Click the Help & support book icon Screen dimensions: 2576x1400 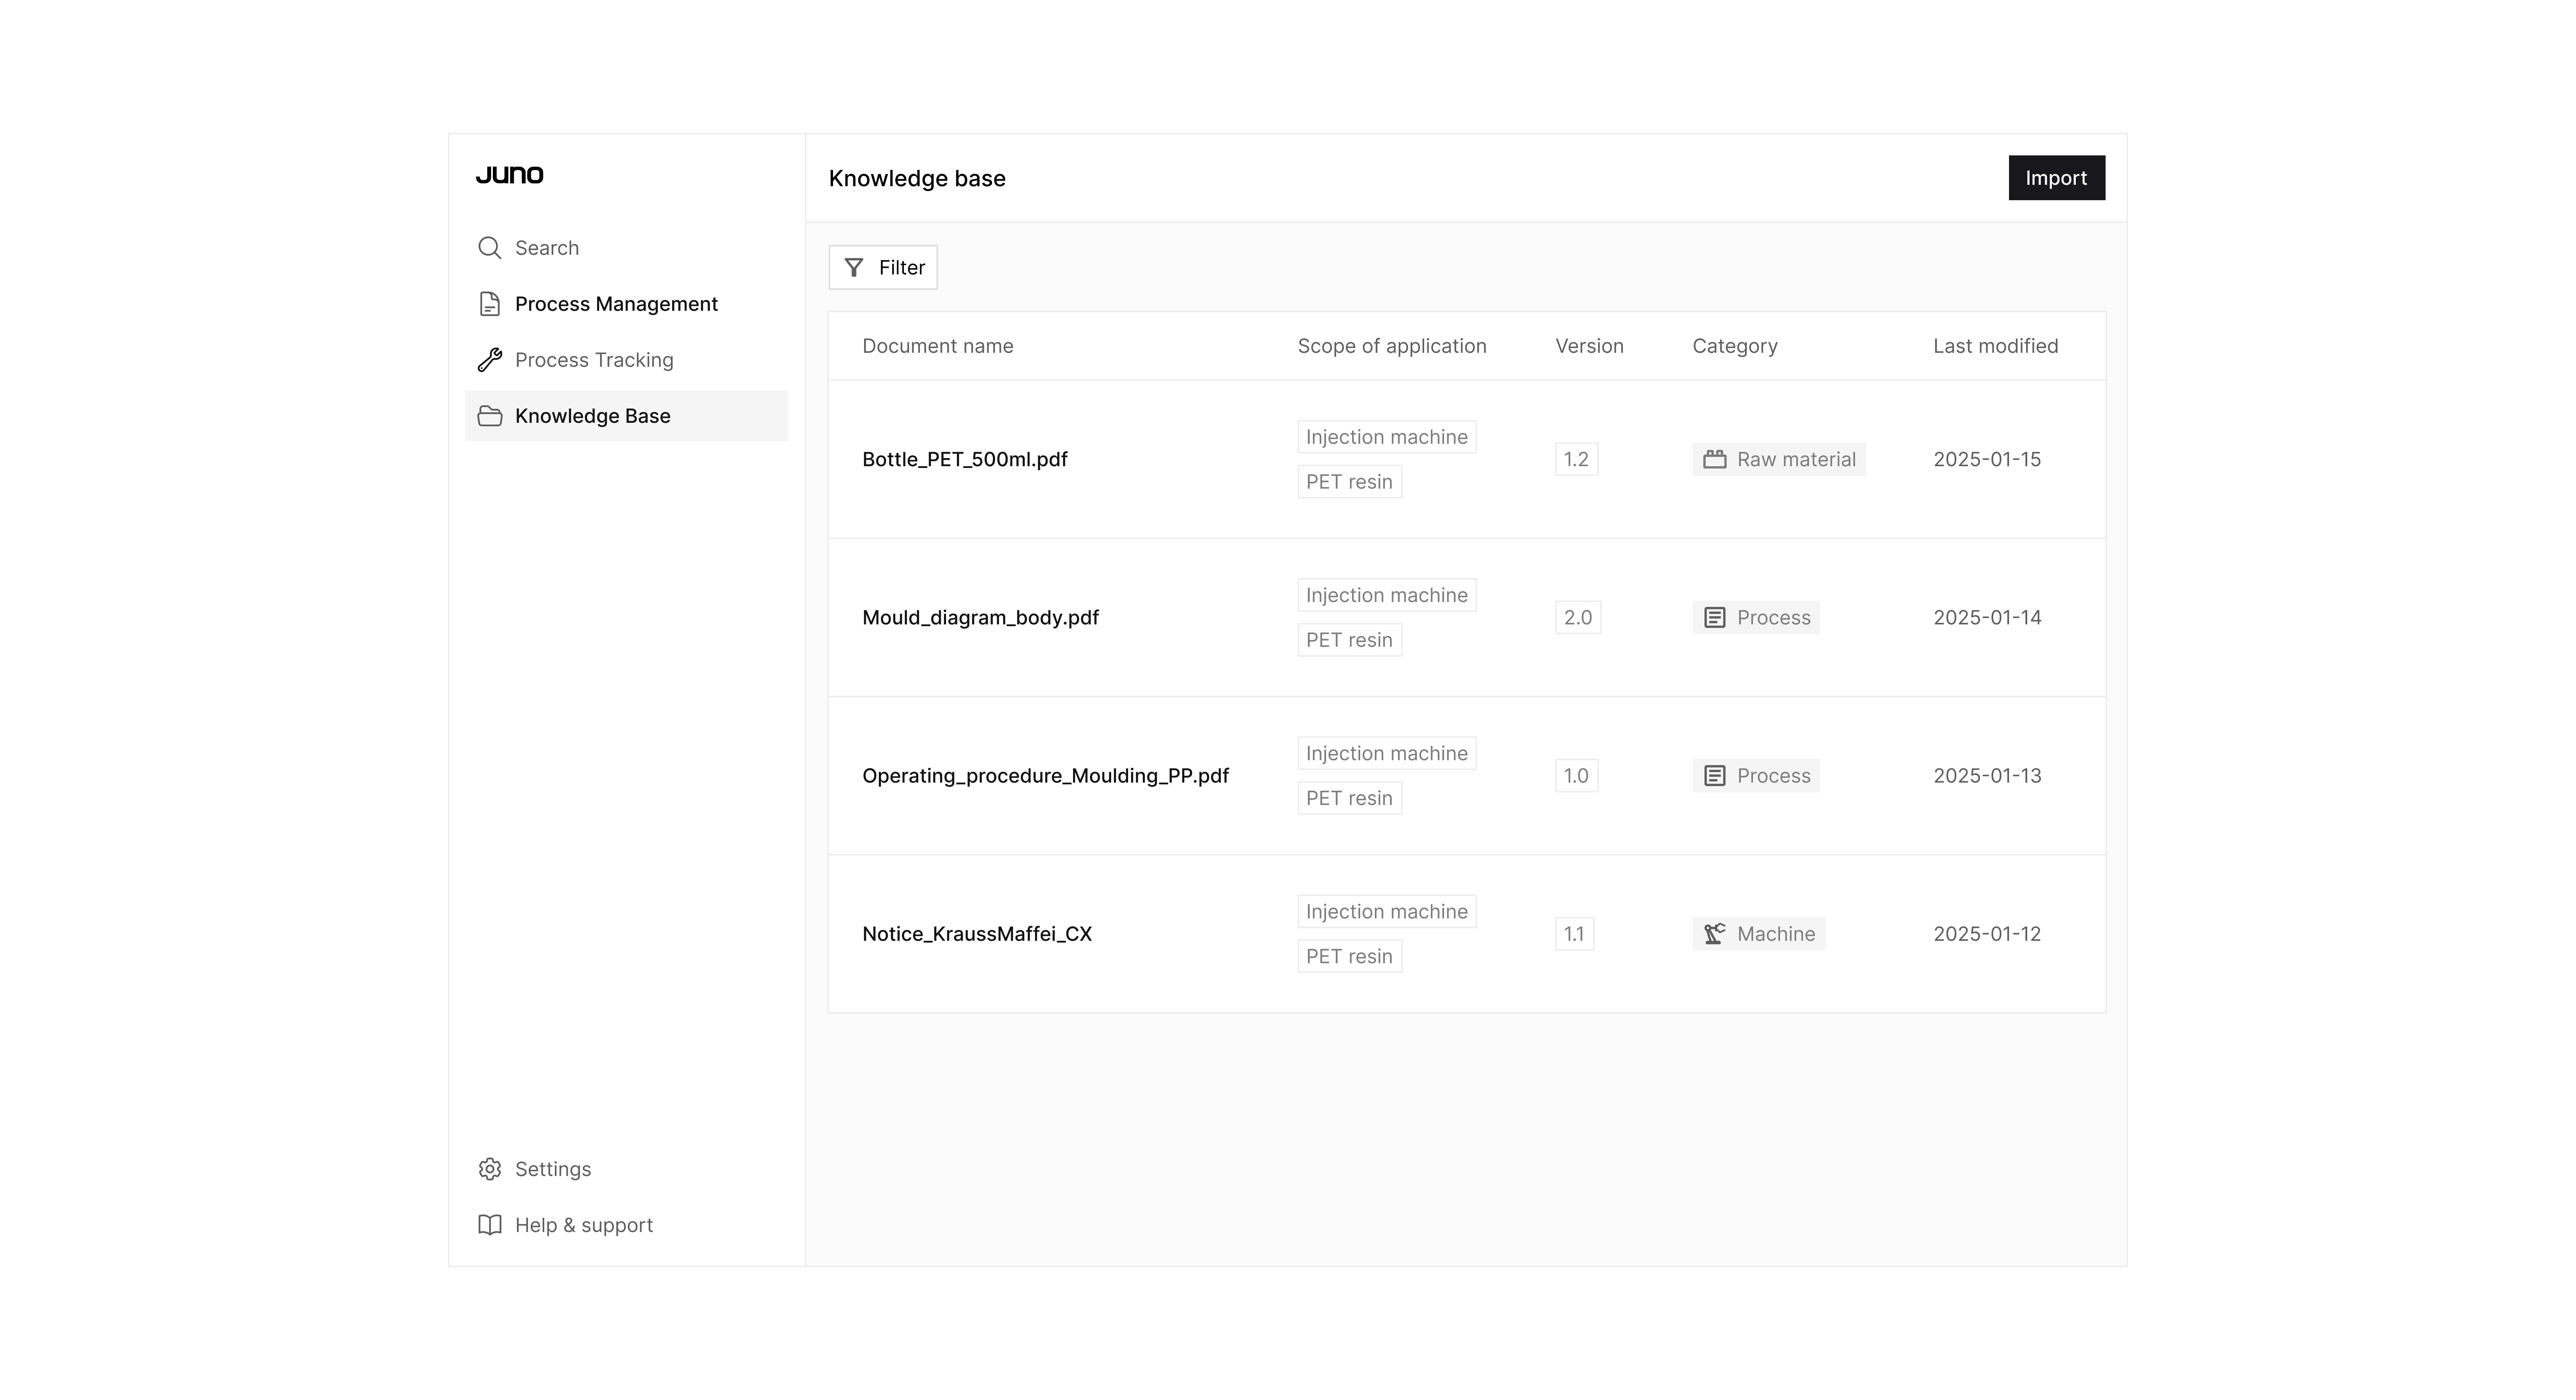click(489, 1225)
